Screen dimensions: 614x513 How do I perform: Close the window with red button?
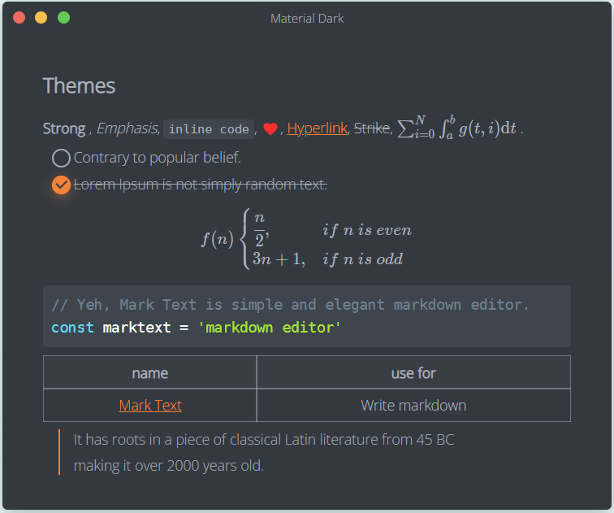(19, 18)
